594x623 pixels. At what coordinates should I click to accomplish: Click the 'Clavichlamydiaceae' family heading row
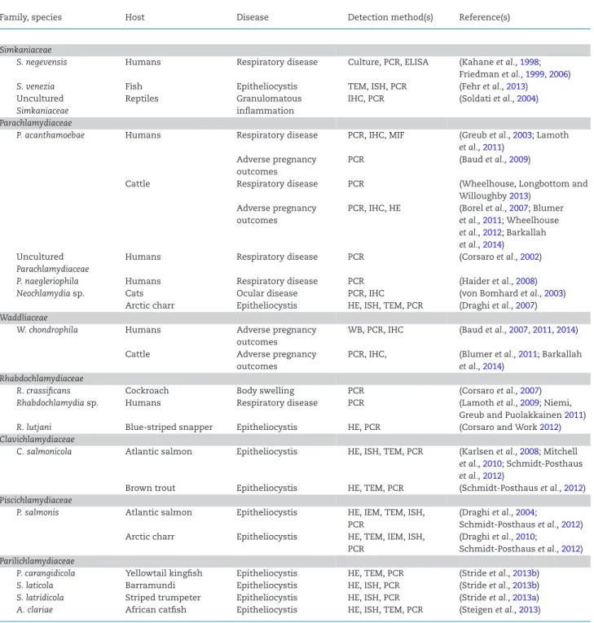[x=295, y=440]
